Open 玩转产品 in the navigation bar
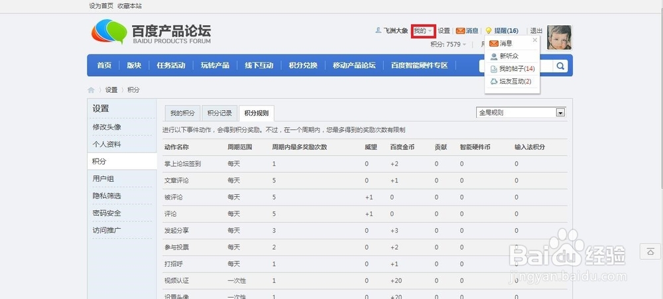This screenshot has width=663, height=299. point(215,66)
